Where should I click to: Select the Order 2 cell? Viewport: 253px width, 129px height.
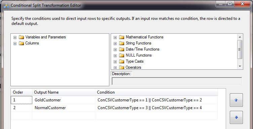click(x=21, y=108)
